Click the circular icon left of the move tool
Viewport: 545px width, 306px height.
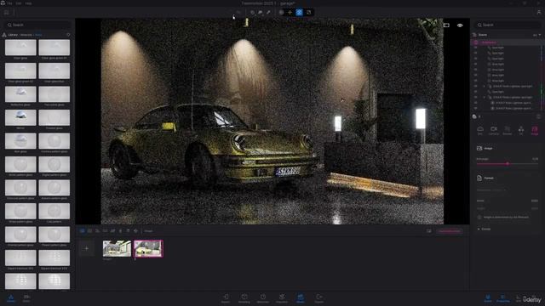tap(282, 13)
